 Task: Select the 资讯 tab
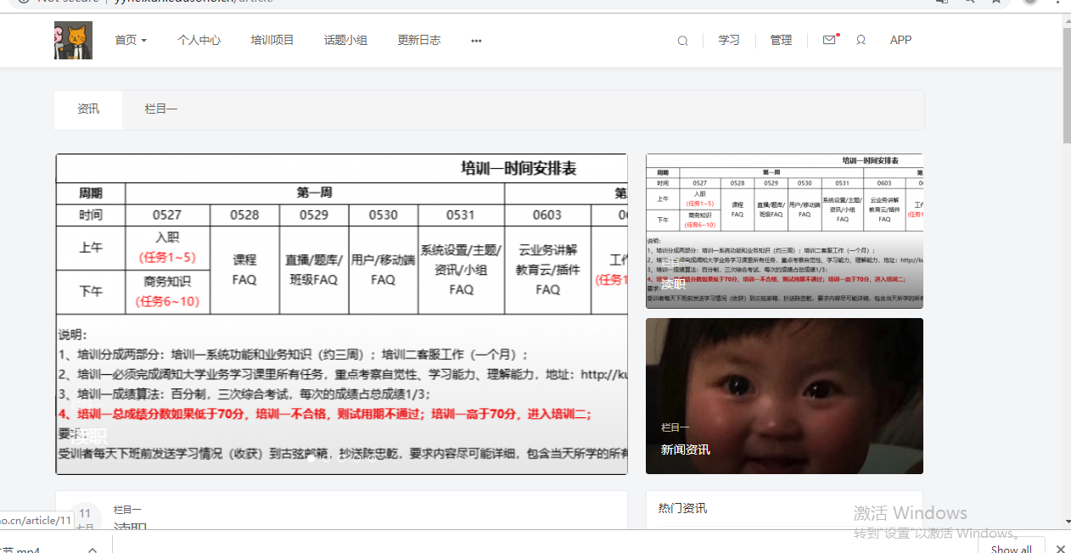pyautogui.click(x=88, y=109)
